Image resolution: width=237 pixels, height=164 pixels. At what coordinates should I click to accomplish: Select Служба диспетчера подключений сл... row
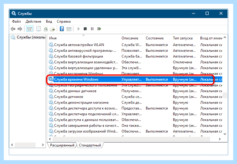point(135,114)
